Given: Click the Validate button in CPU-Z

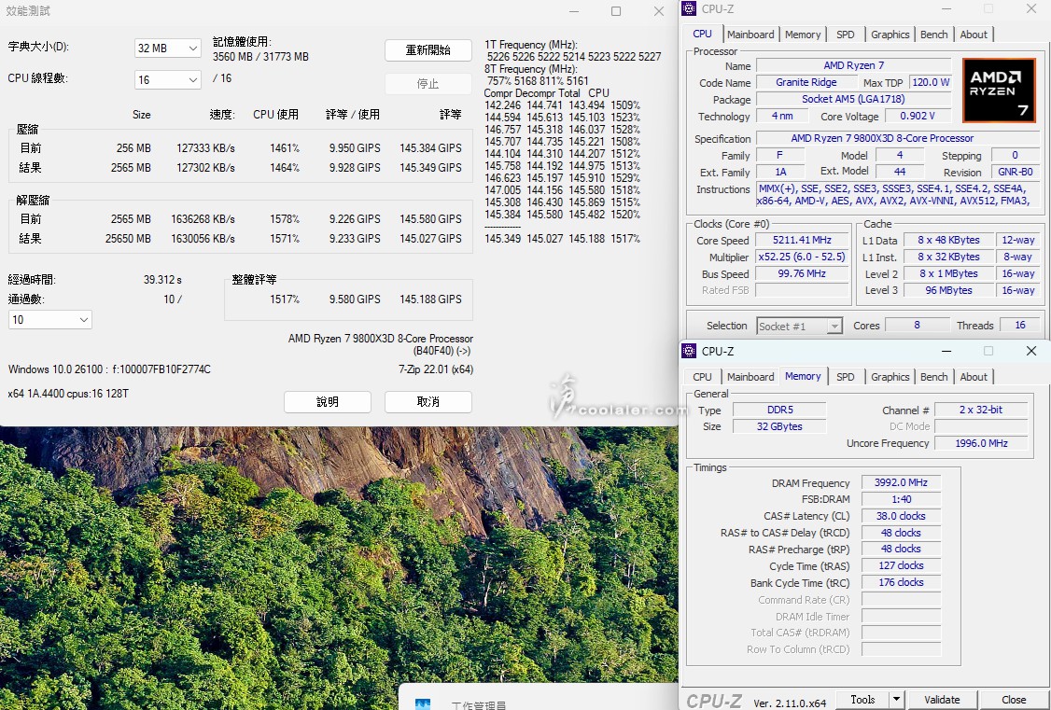Looking at the screenshot, I should (x=942, y=700).
